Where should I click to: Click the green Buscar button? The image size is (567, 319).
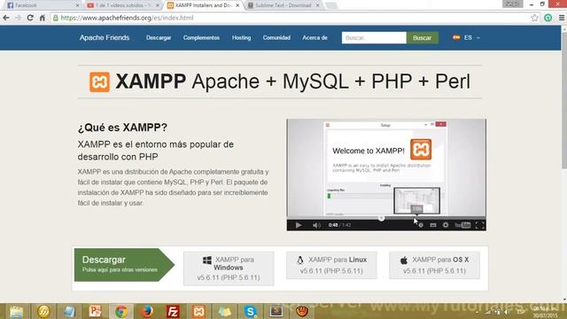point(423,37)
